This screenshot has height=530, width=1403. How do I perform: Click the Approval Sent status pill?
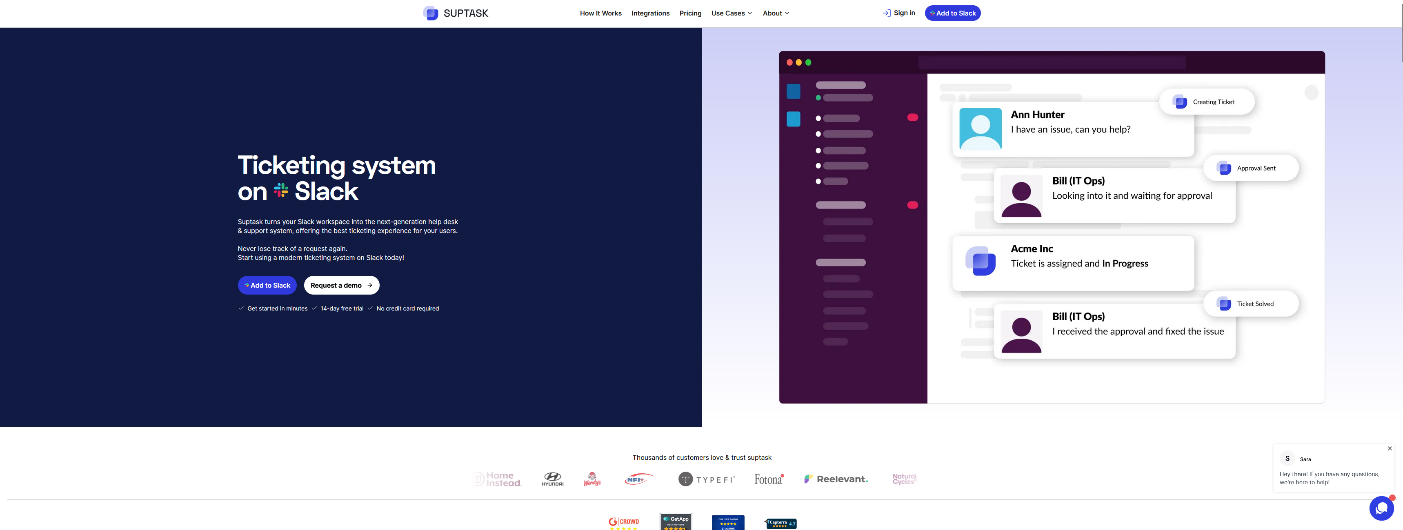point(1250,168)
